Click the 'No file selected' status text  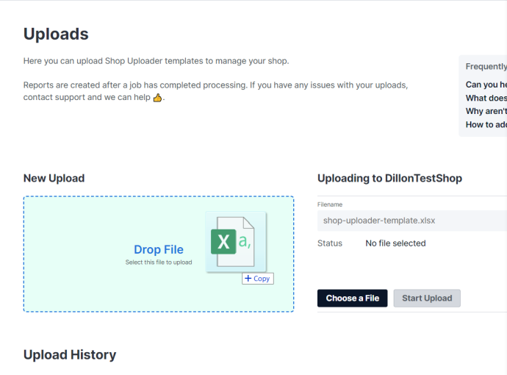395,243
